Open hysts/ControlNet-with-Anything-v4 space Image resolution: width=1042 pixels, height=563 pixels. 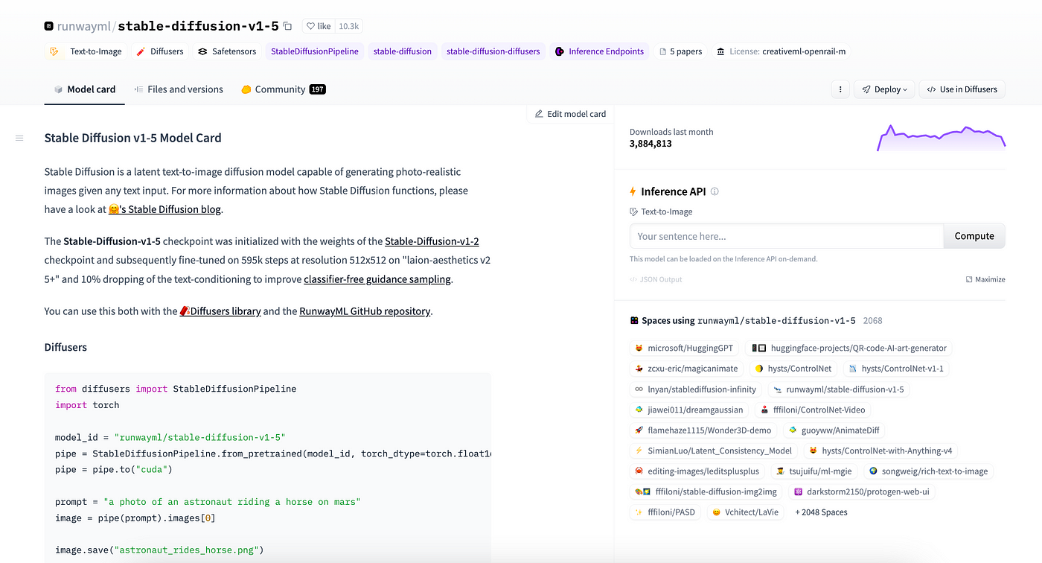tap(880, 451)
